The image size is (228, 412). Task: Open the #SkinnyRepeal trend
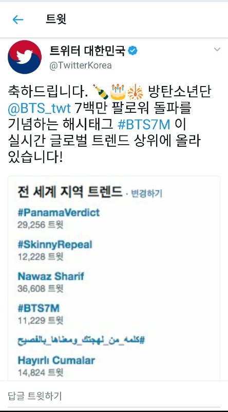[55, 245]
